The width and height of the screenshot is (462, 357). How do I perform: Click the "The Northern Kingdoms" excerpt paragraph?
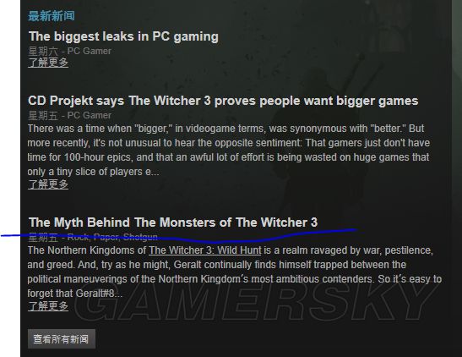point(234,272)
